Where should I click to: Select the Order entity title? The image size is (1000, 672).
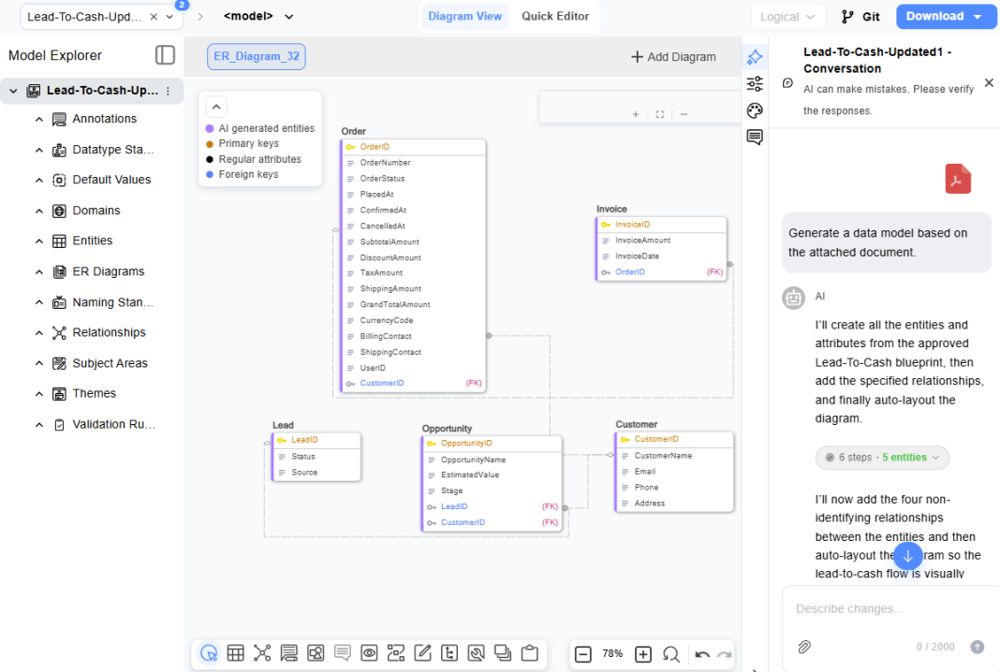(x=353, y=131)
